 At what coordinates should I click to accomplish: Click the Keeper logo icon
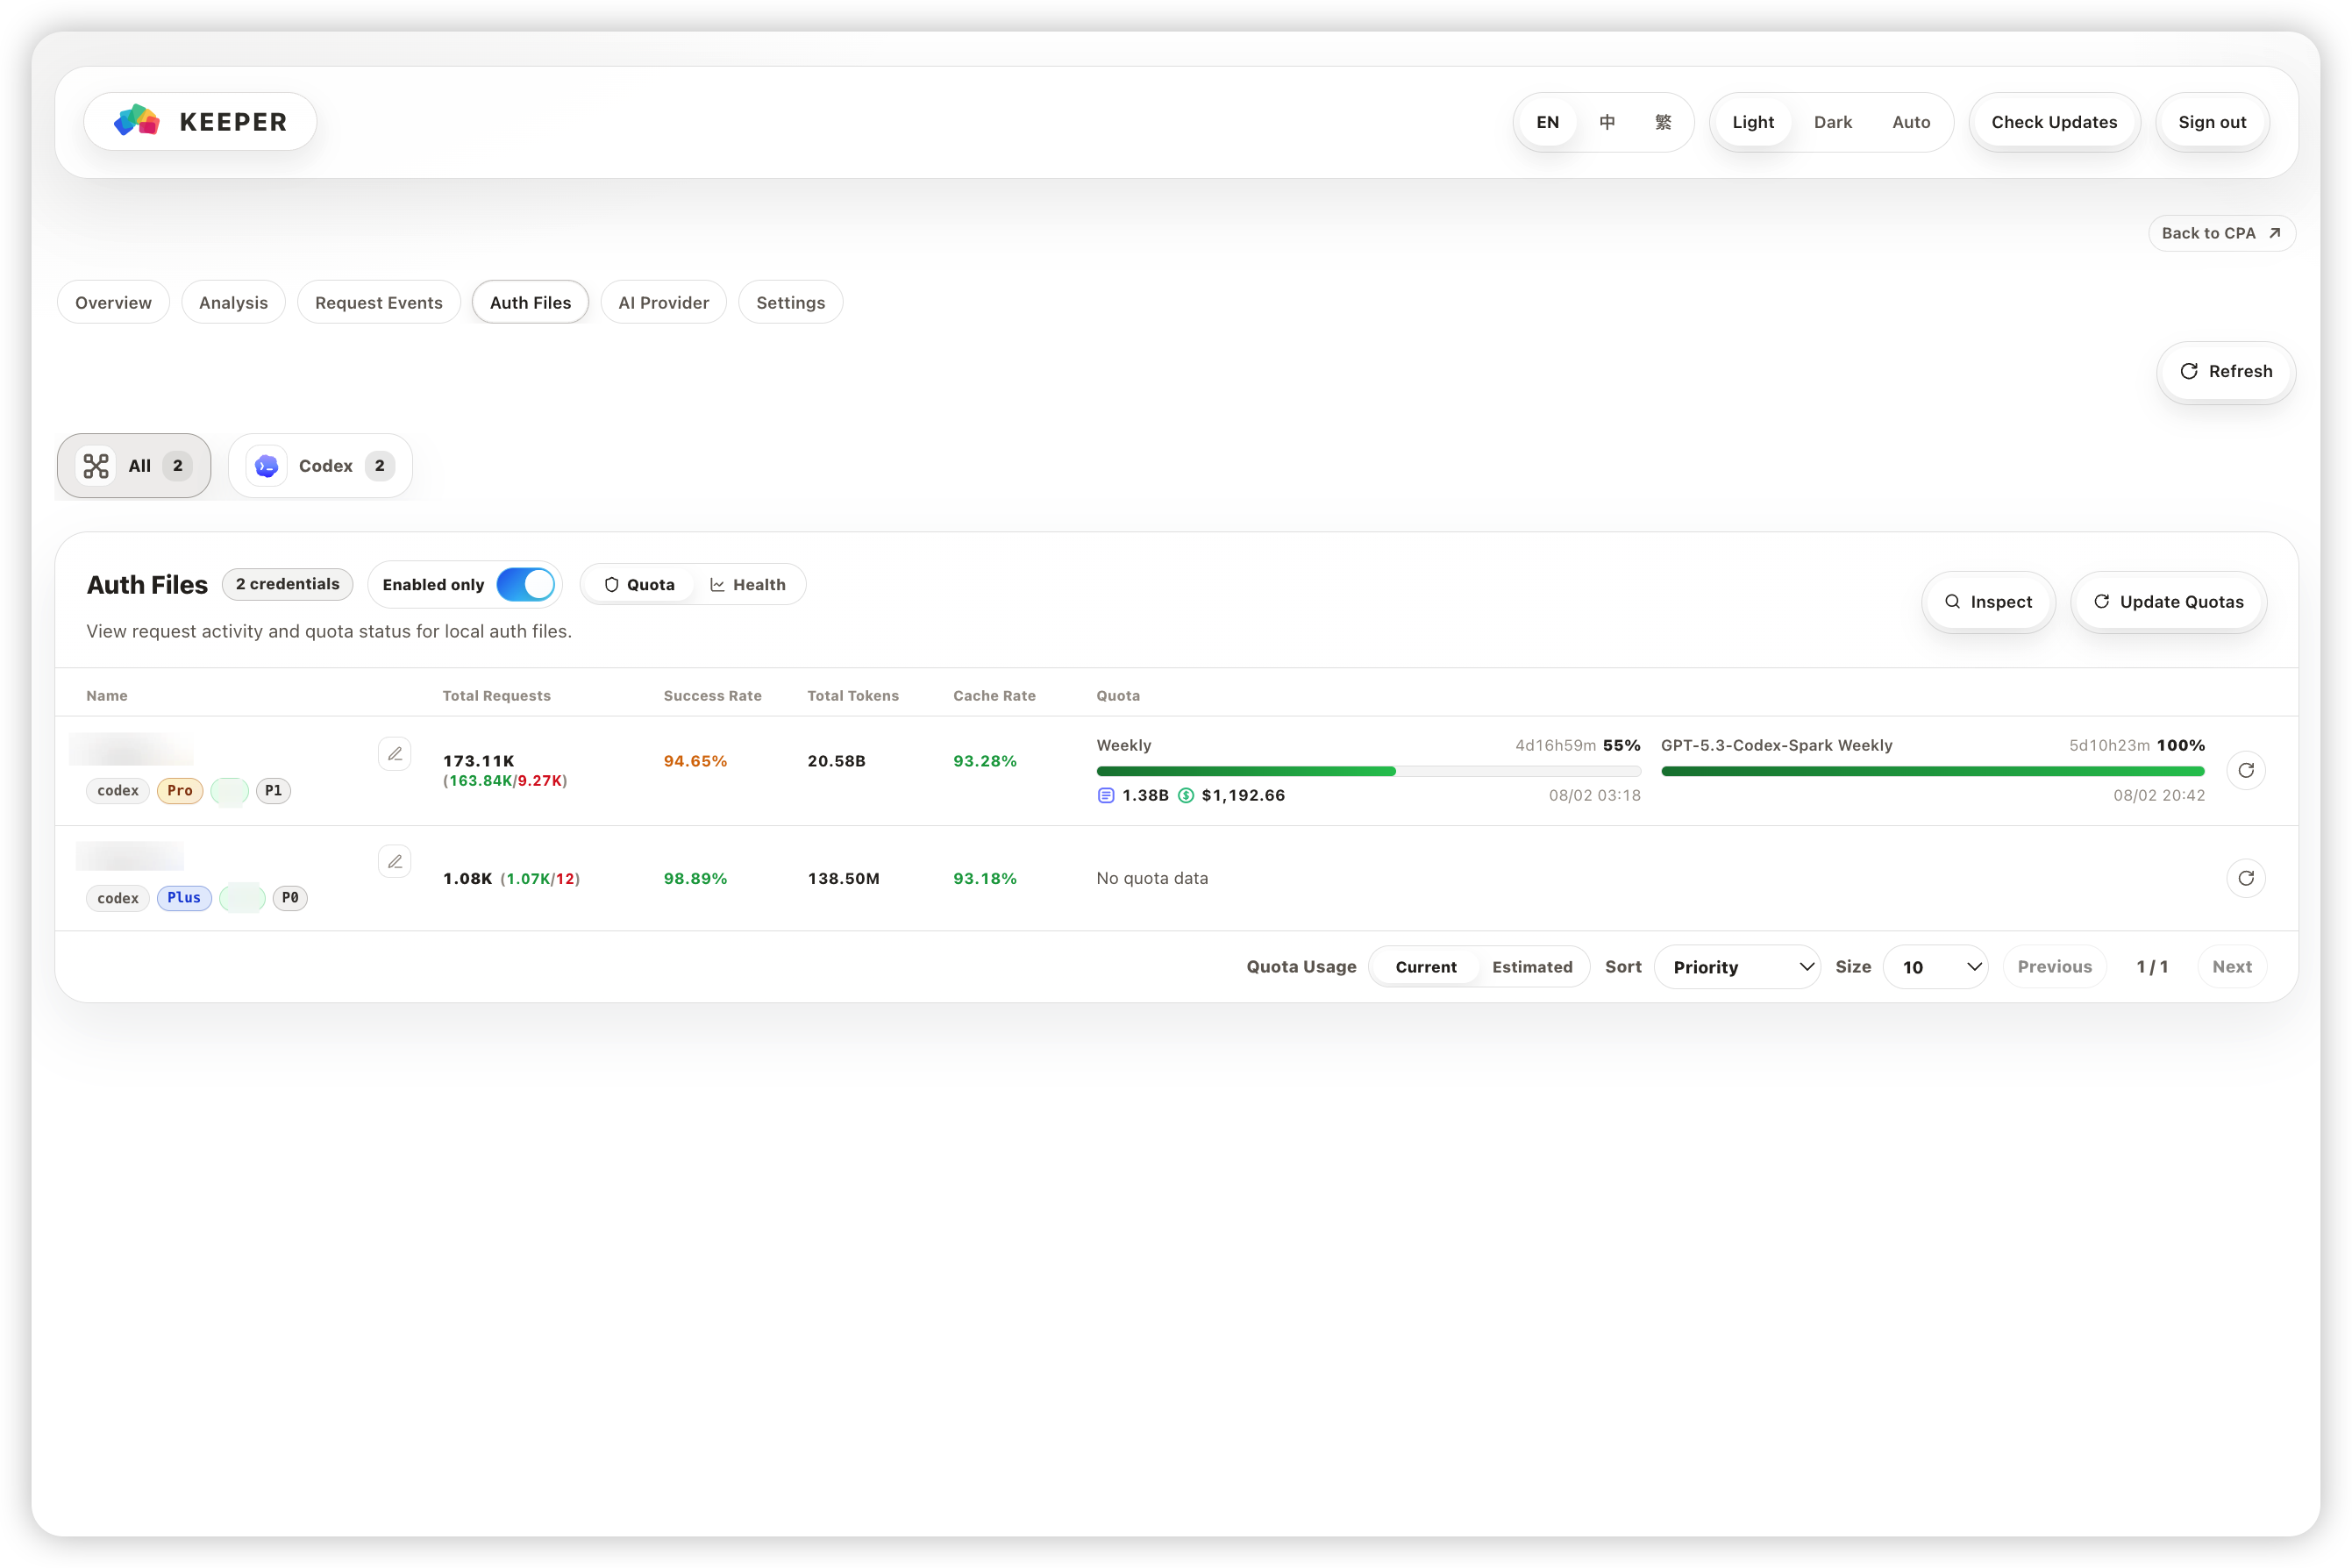137,121
